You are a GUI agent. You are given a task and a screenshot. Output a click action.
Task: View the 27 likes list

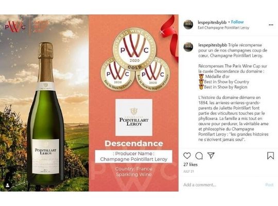(x=190, y=165)
